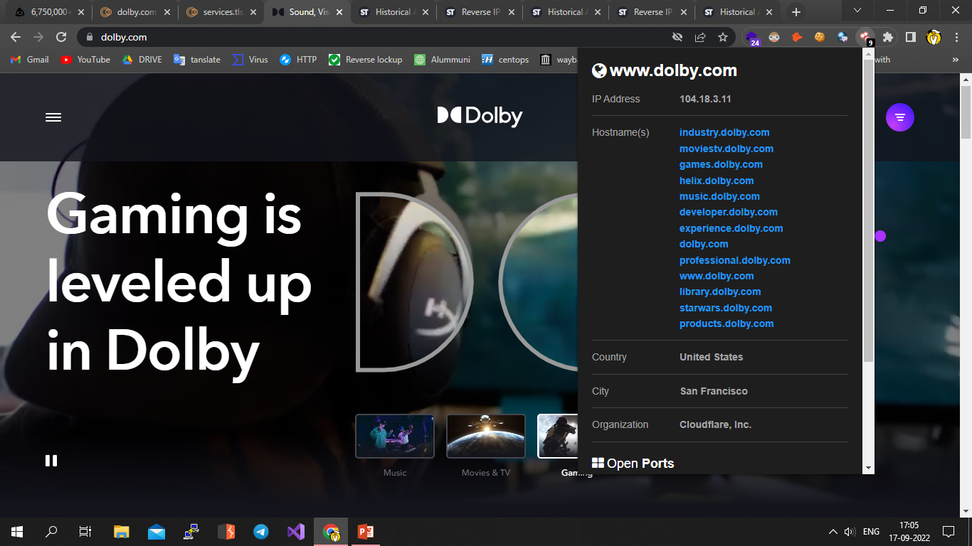Open the helix.dolby.com hostname link

click(x=717, y=181)
